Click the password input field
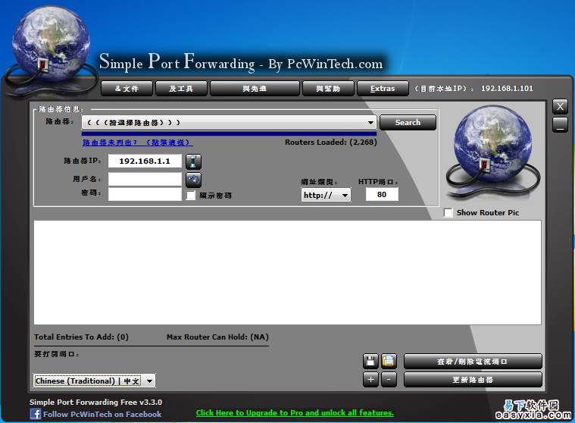 [x=145, y=194]
